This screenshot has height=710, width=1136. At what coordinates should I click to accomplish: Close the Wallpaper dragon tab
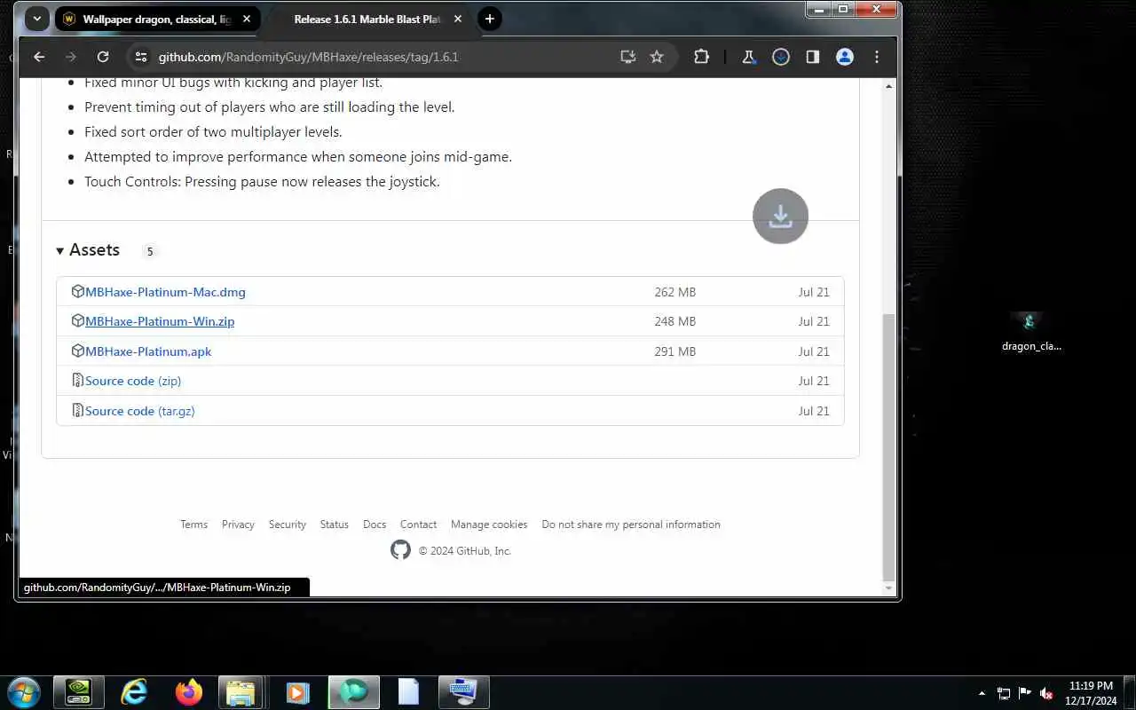click(247, 19)
